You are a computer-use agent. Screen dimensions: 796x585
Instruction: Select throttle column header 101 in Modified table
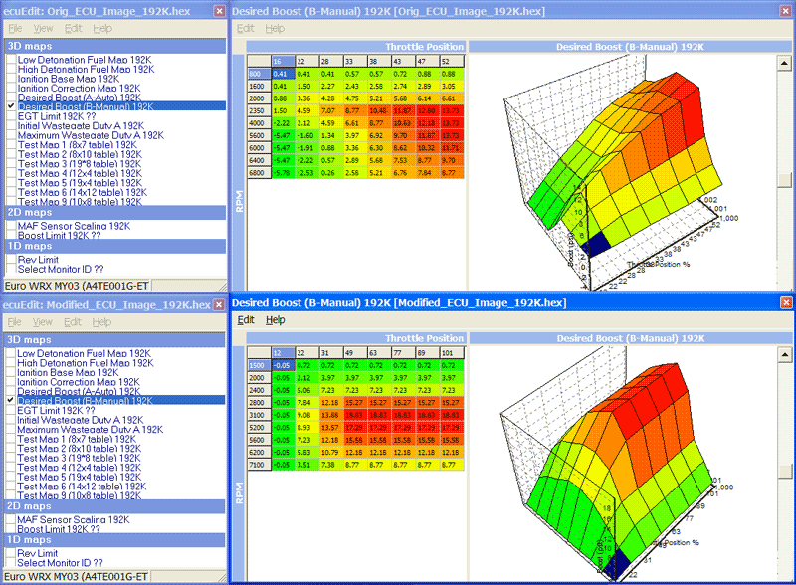coord(452,353)
